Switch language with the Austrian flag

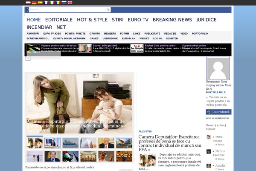tap(28, 3)
